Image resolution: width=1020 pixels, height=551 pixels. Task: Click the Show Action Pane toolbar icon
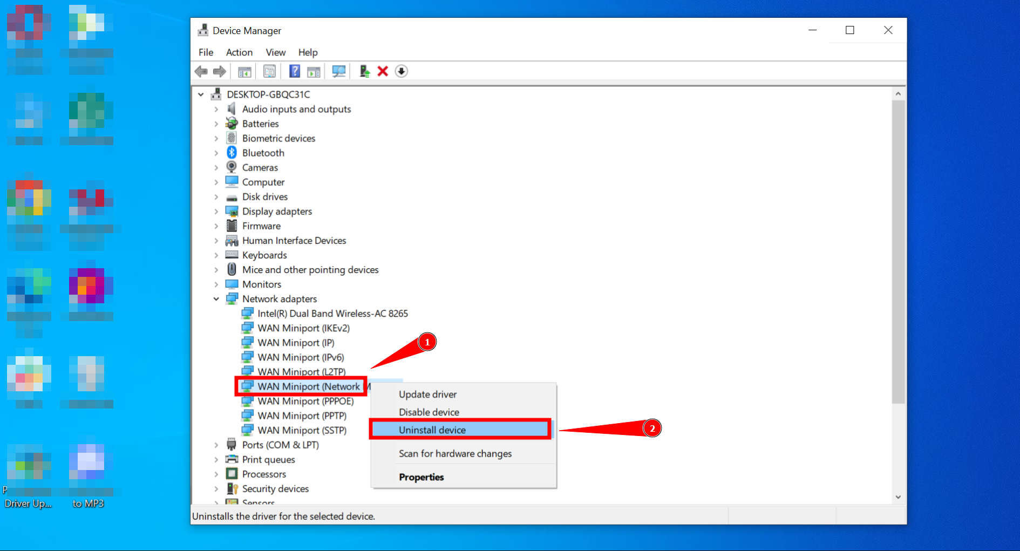[314, 71]
